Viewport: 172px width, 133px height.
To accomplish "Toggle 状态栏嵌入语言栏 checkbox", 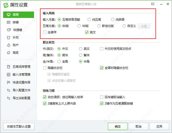I will coord(49,81).
